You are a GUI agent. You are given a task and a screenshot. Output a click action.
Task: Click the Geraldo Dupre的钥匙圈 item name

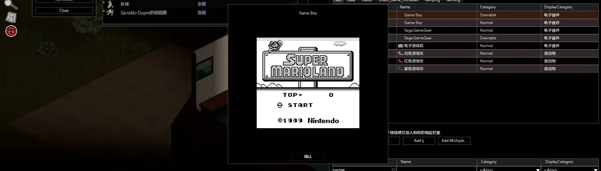143,13
